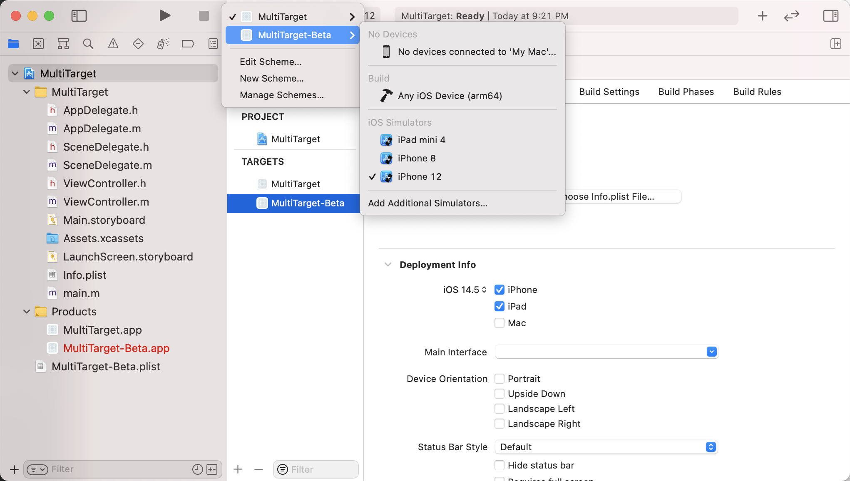The width and height of the screenshot is (850, 481).
Task: Enable Portrait device orientation
Action: 499,379
